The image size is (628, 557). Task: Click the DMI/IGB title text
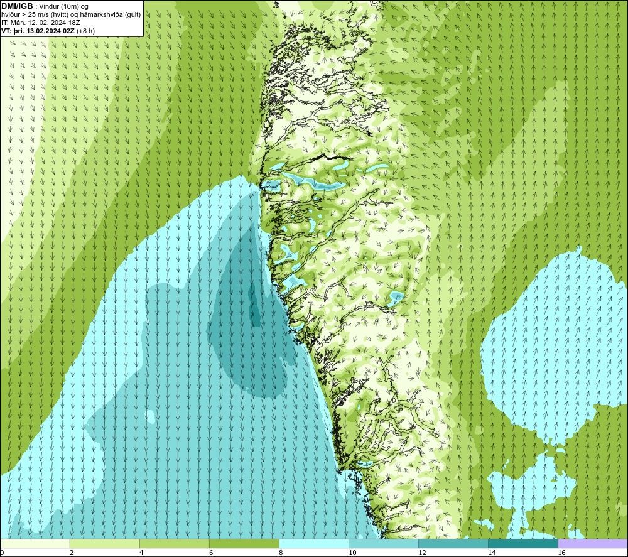[17, 6]
